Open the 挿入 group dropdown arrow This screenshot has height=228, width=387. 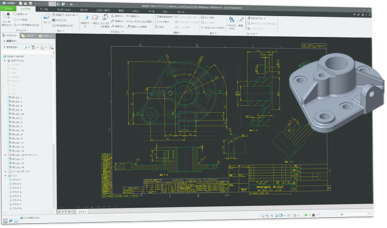point(63,31)
